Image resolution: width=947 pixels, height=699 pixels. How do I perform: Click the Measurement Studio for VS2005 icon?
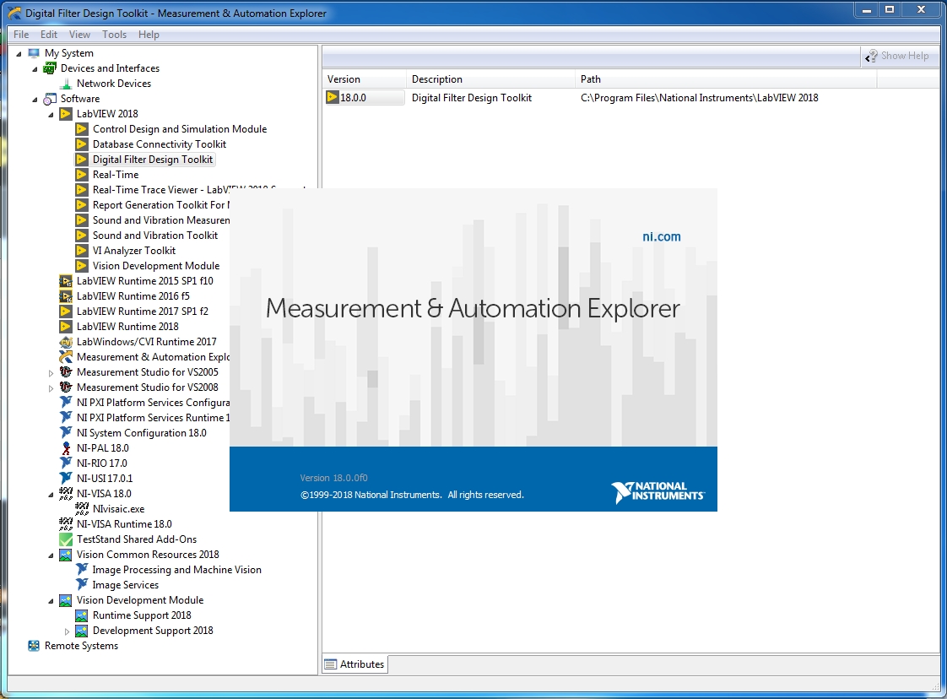point(66,372)
